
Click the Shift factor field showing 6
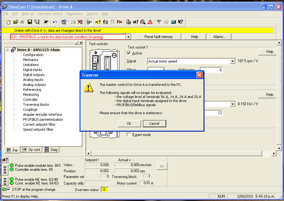click(x=211, y=70)
